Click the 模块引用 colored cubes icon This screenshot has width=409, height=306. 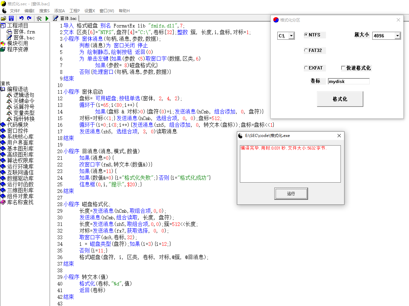coord(3,44)
